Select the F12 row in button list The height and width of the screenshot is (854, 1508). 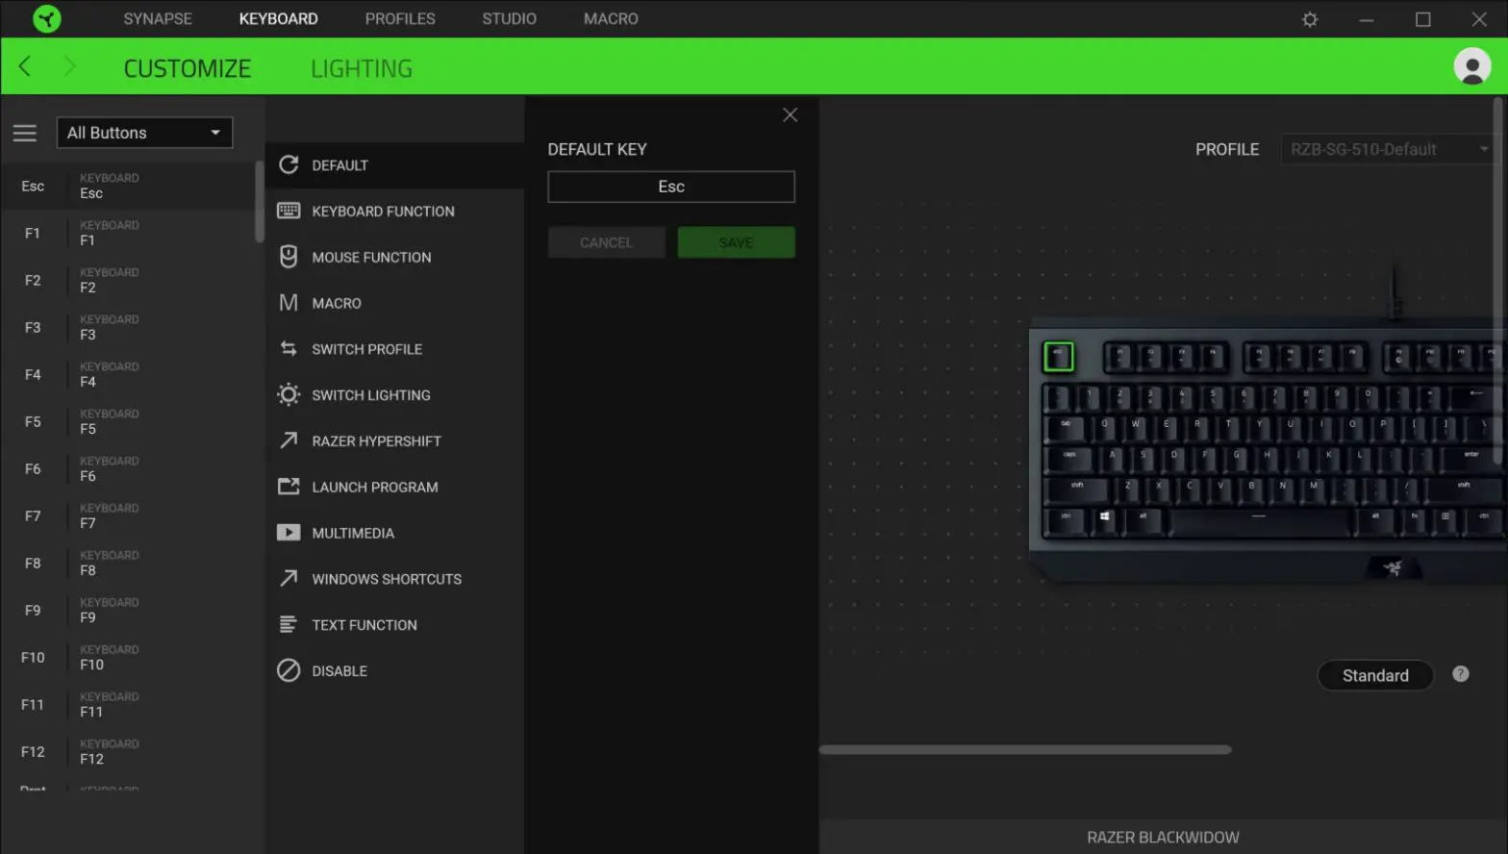tap(129, 751)
